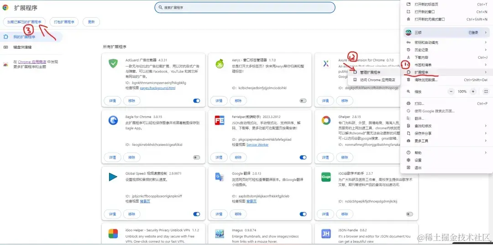Click the Chrome logo beside 扩展程序 title

tap(5, 8)
